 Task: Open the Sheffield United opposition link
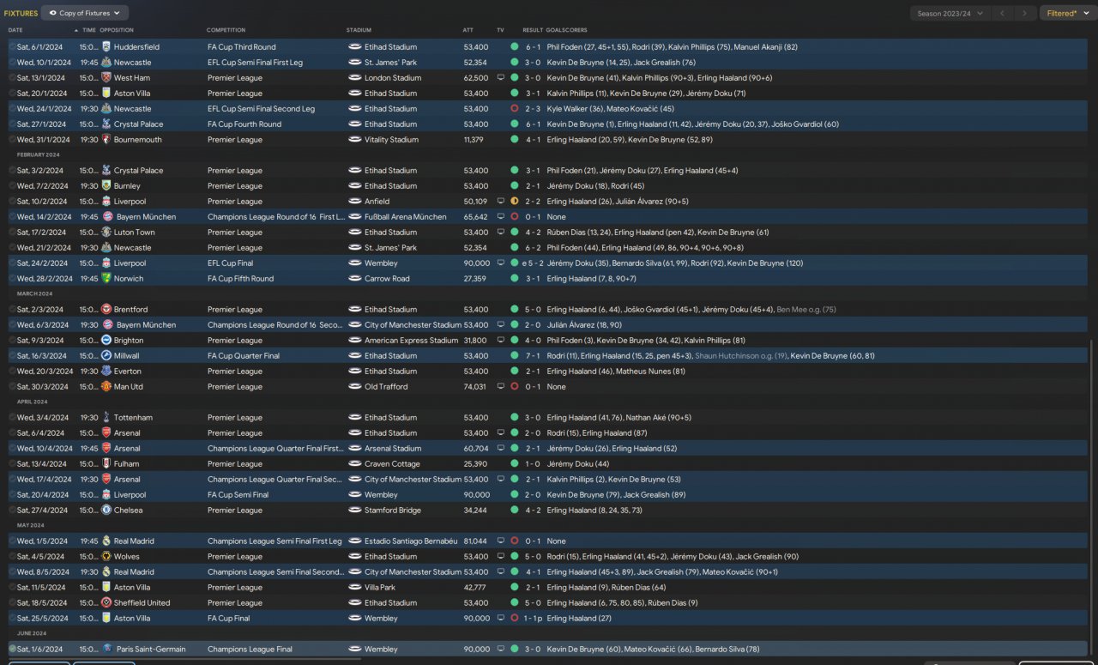coord(142,603)
